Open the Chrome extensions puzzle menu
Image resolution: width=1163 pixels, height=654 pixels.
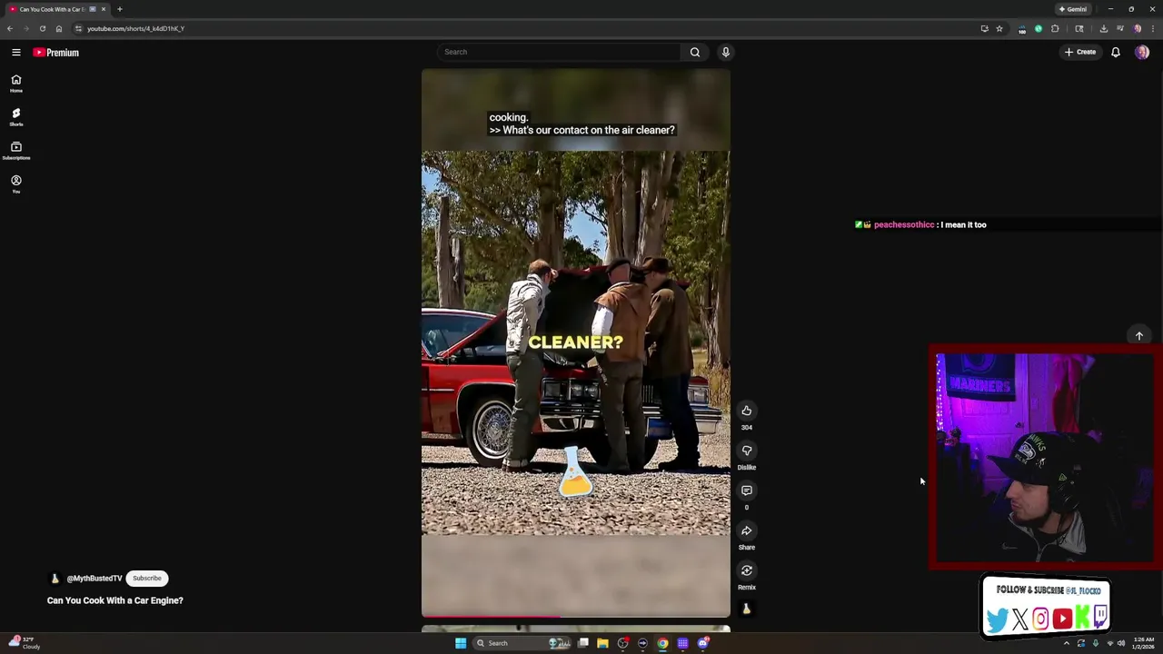pos(1055,28)
